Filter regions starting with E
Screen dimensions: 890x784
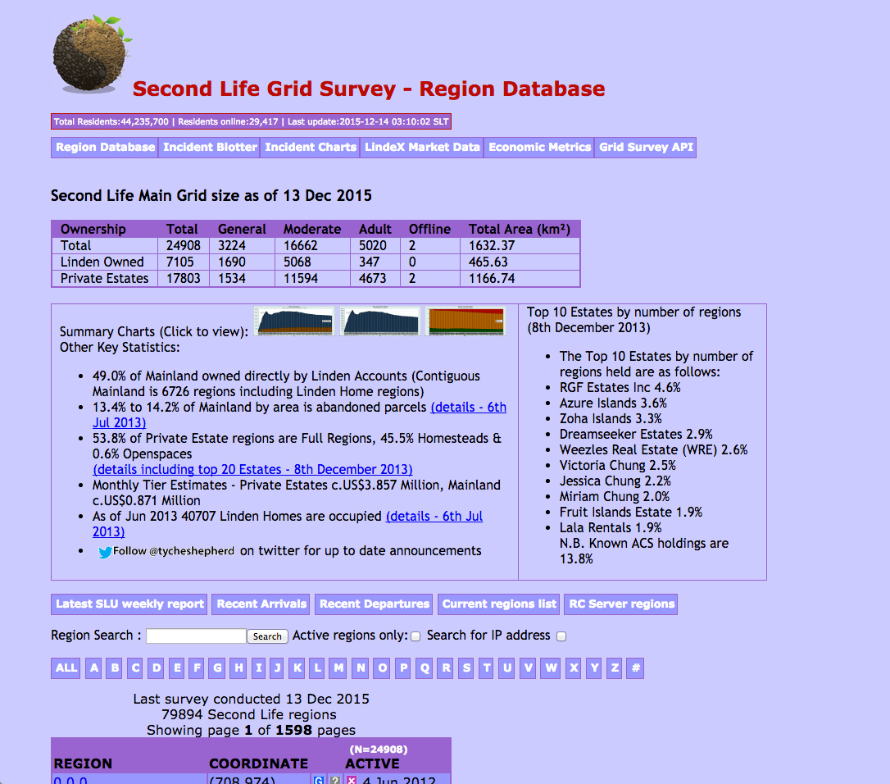click(x=177, y=668)
